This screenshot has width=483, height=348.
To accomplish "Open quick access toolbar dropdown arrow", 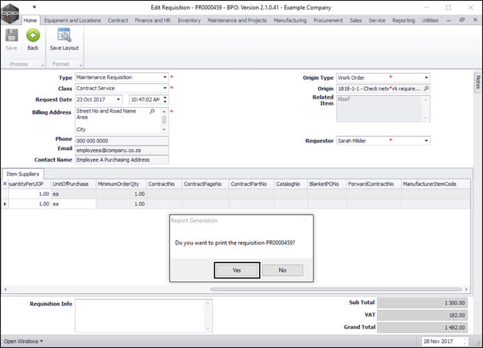I will (x=34, y=7).
